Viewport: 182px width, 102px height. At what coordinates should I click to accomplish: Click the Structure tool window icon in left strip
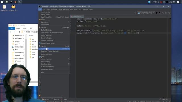click(40, 84)
